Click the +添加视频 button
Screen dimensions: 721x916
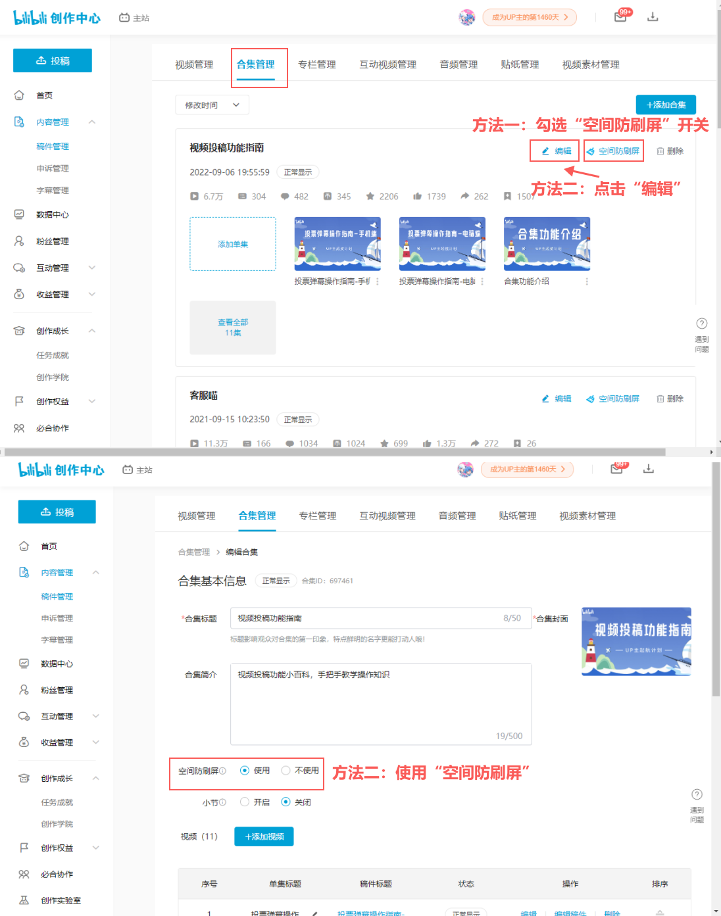click(x=264, y=836)
